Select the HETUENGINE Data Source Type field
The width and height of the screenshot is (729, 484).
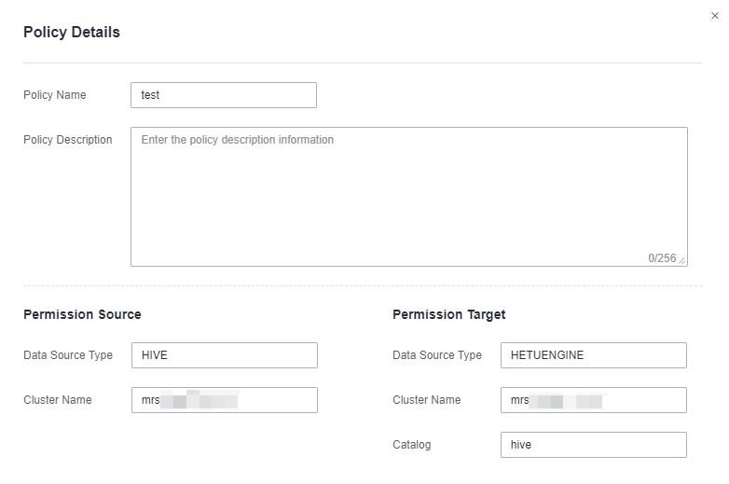pos(594,355)
